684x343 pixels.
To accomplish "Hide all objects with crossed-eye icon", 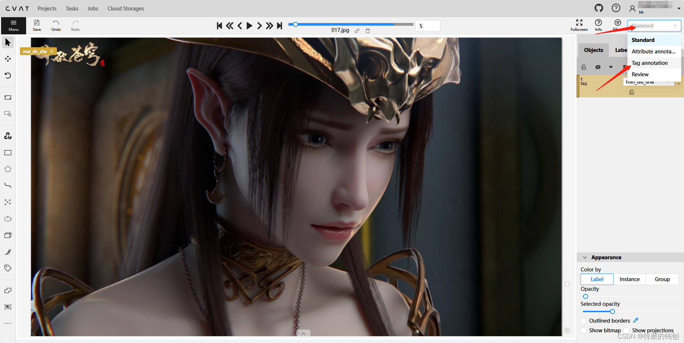I will pos(598,67).
